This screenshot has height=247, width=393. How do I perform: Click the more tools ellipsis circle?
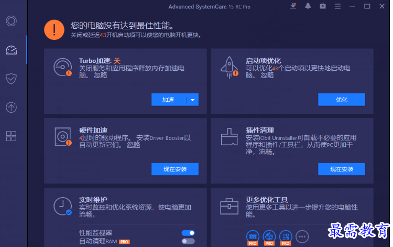click(302, 237)
